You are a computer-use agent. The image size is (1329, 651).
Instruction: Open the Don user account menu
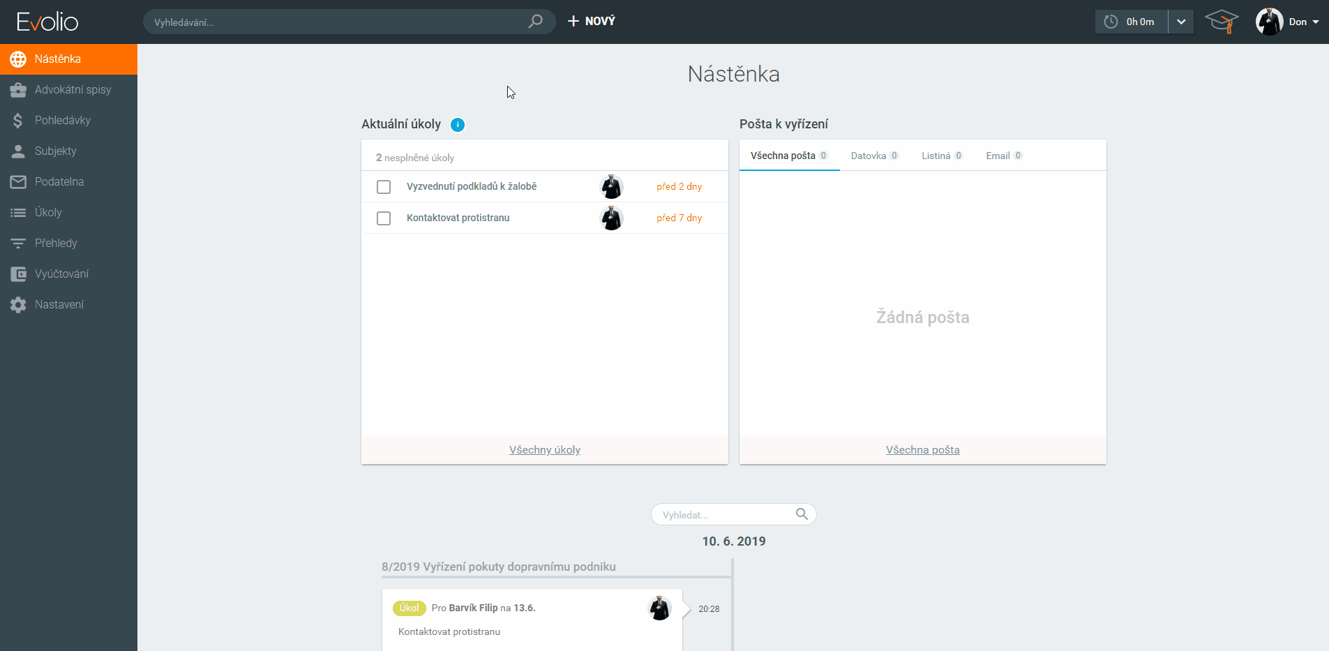coord(1288,22)
